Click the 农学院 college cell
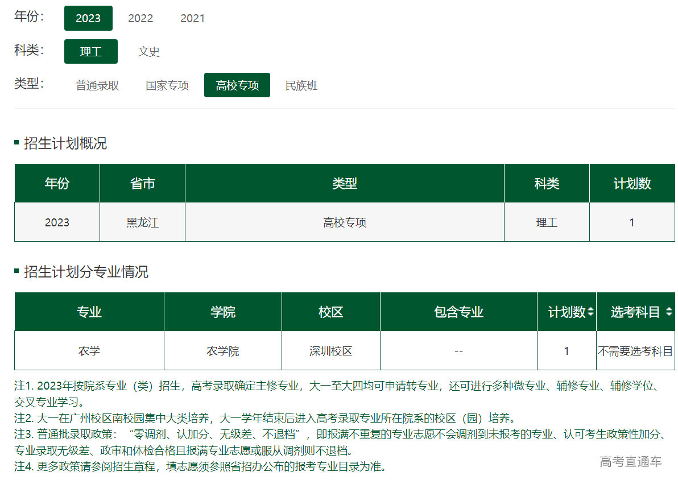The height and width of the screenshot is (484, 678). tap(222, 350)
